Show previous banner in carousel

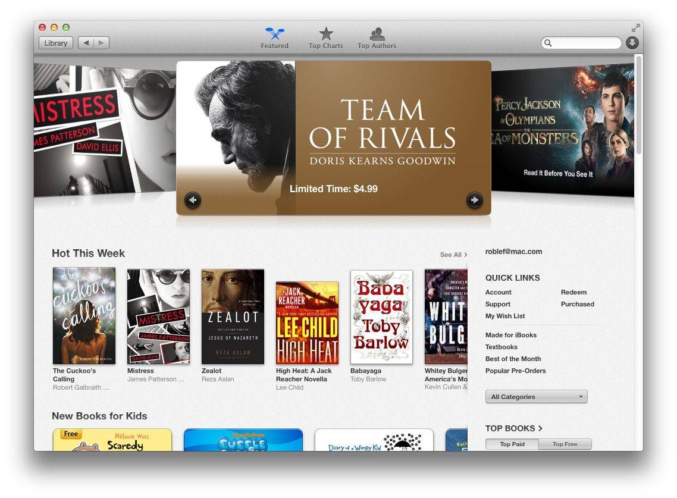(x=193, y=200)
